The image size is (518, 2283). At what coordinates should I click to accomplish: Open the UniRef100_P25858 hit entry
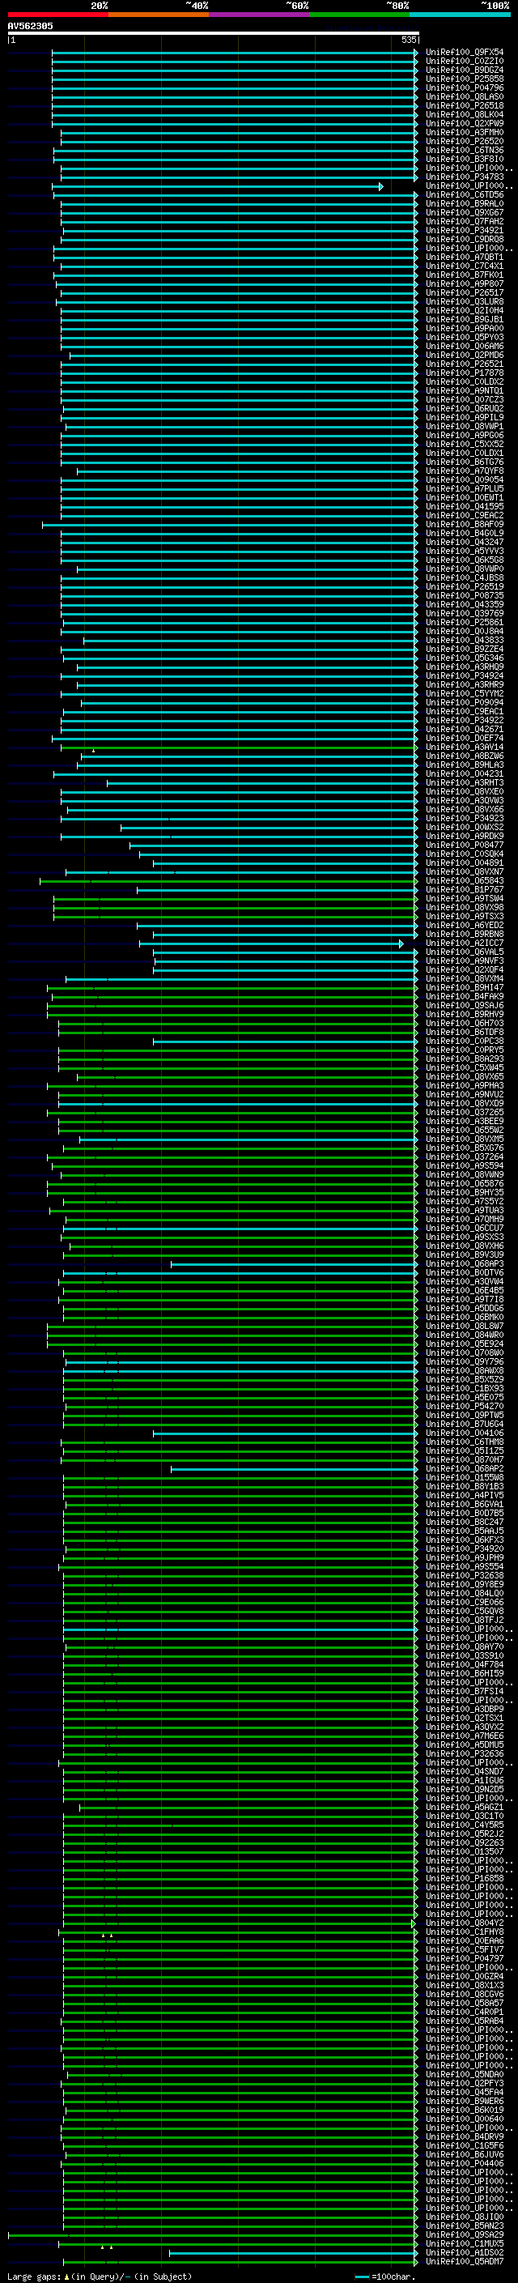(x=464, y=79)
